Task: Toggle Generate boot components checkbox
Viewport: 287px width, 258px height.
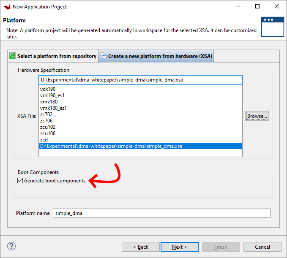Action: (x=20, y=181)
